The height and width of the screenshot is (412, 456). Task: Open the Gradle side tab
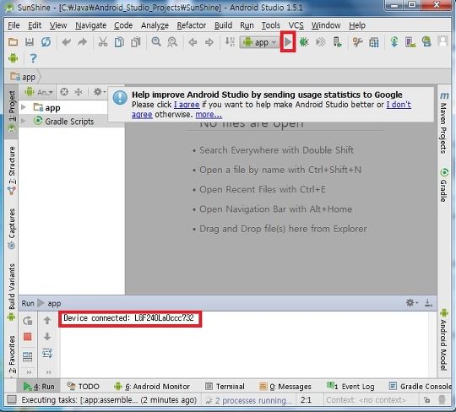(x=444, y=185)
